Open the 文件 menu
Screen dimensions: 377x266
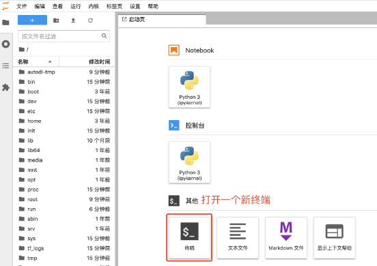tap(22, 7)
